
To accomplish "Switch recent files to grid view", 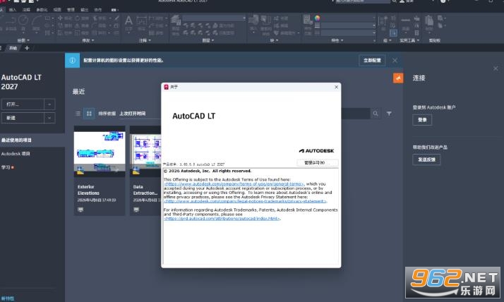I will click(89, 114).
